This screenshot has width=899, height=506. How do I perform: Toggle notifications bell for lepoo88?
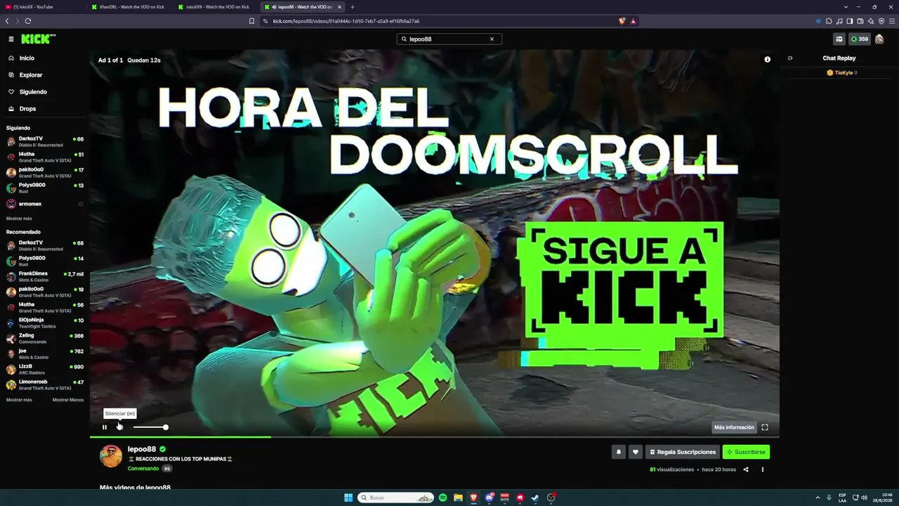[619, 452]
